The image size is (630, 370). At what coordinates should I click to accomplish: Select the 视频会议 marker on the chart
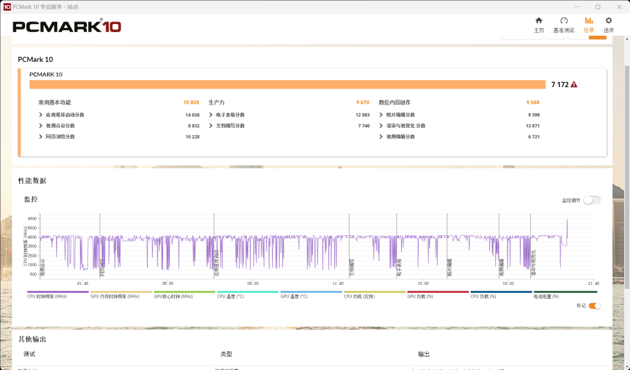(43, 267)
